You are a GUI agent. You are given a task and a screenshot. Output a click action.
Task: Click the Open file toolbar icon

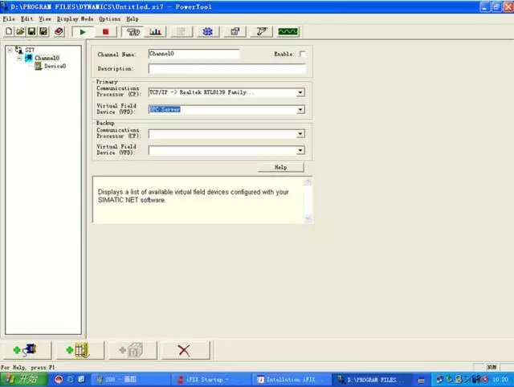coord(20,31)
